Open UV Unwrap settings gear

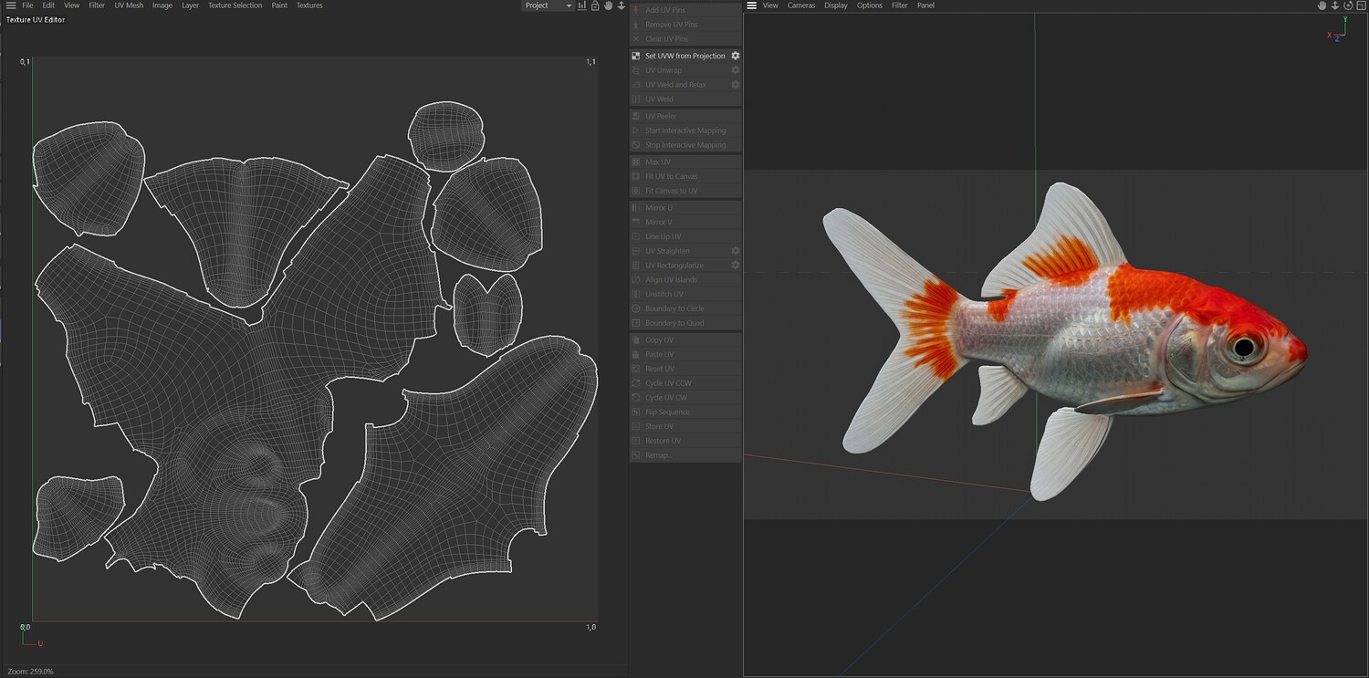(x=735, y=70)
